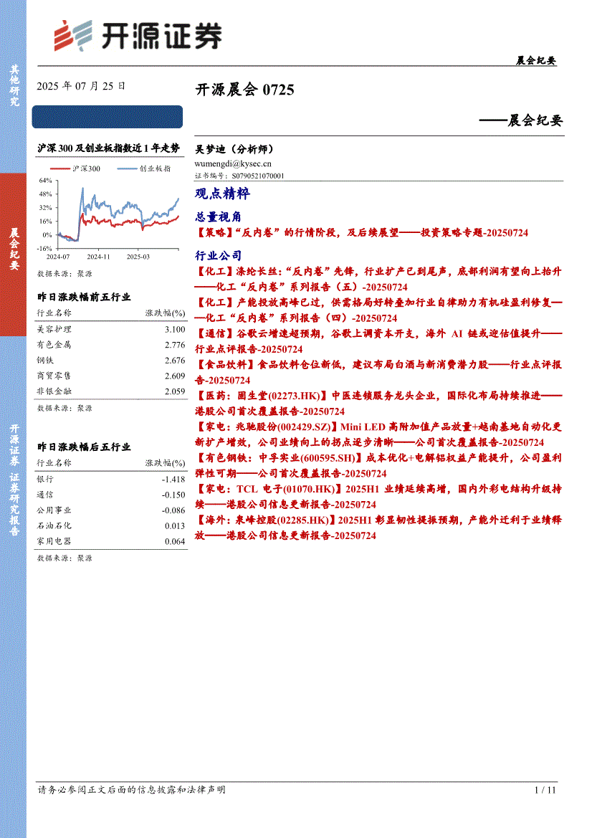Click the red 晨会纪要 sidebar label
The height and width of the screenshot is (838, 592).
point(14,249)
